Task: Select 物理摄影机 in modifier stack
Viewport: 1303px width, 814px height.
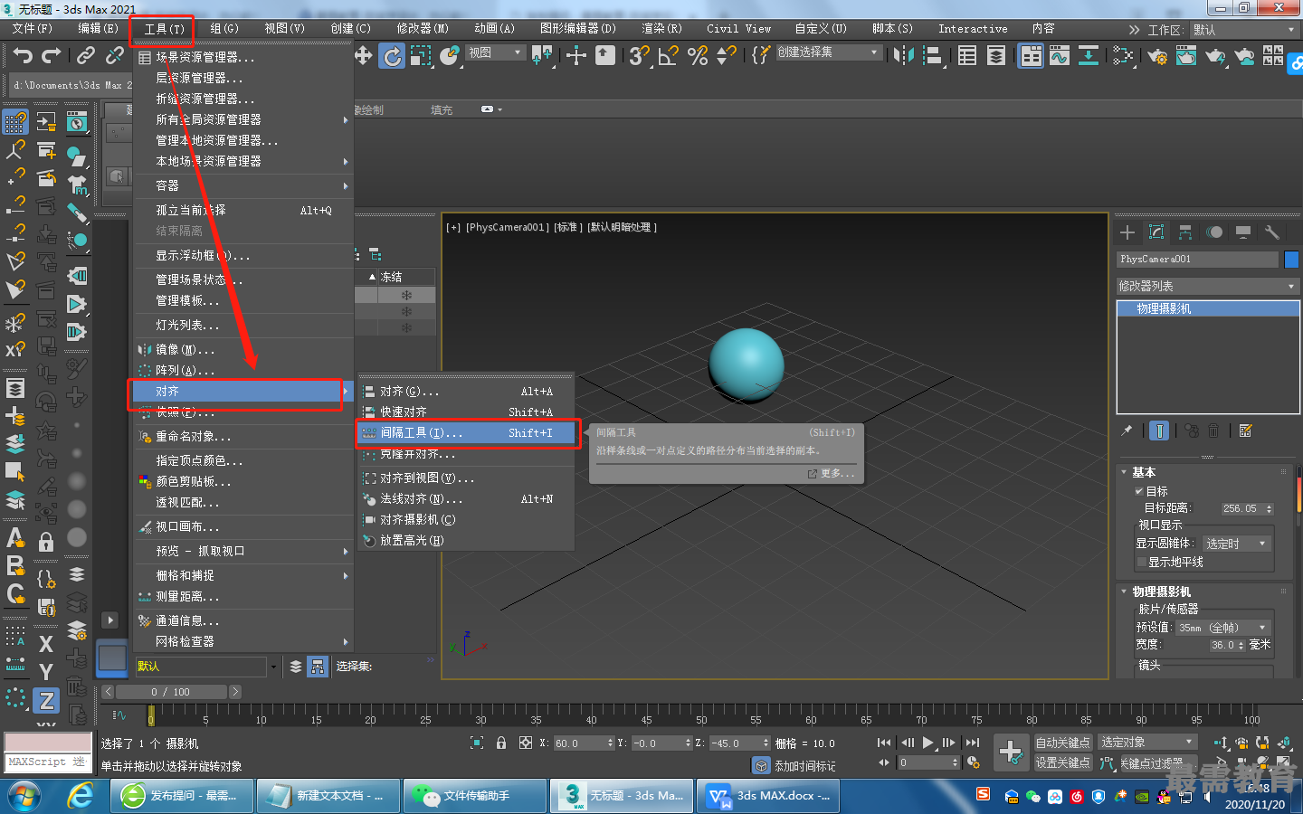Action: click(1208, 309)
